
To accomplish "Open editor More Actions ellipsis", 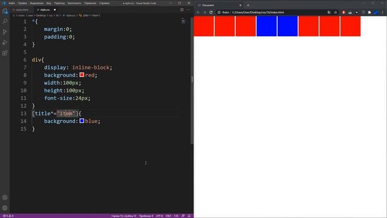I will [189, 10].
